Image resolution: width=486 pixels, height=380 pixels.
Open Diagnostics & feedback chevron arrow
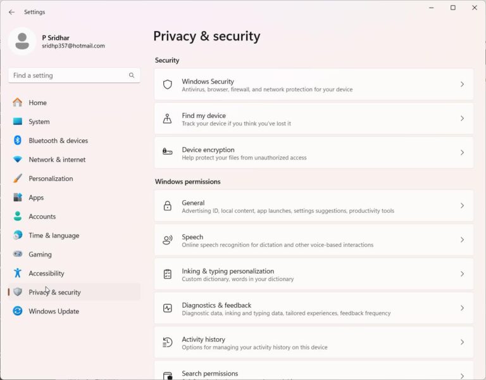tap(462, 308)
